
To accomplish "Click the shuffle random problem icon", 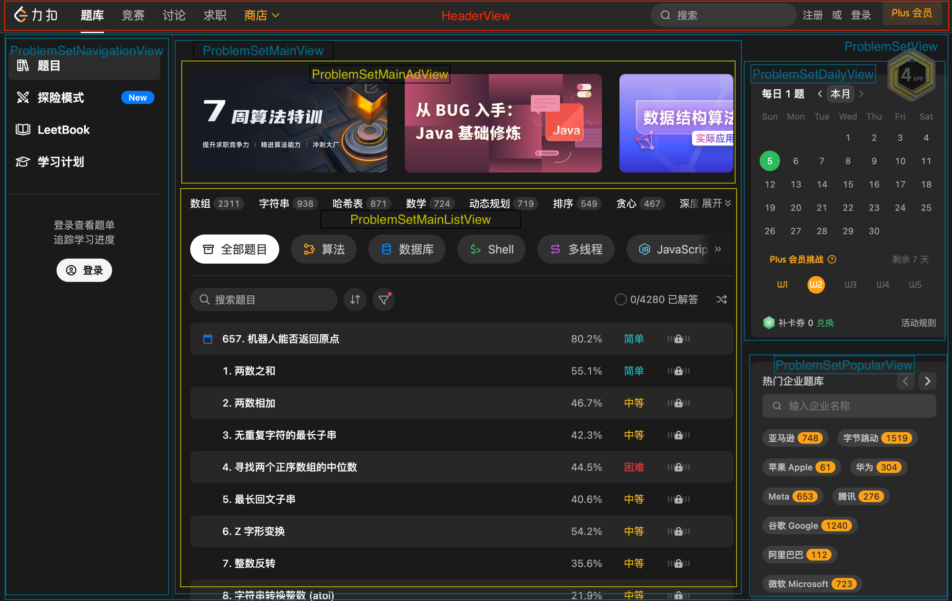I will 722,300.
